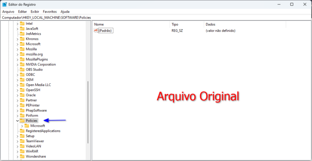This screenshot has height=161, width=312.
Task: Click the Registry Editor title bar icon
Action: [4, 4]
